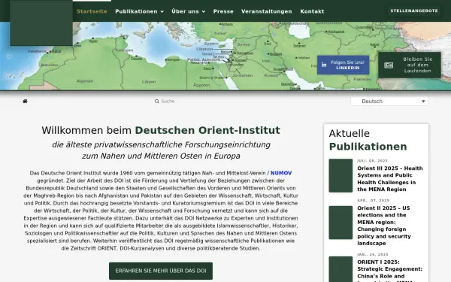Click Folgen Sie uns LinkedIn button
Image resolution: width=451 pixels, height=282 pixels.
click(344, 65)
